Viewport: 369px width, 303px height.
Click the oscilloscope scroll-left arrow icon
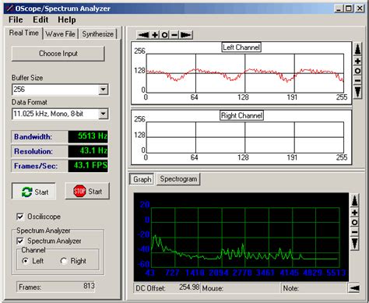click(x=143, y=35)
